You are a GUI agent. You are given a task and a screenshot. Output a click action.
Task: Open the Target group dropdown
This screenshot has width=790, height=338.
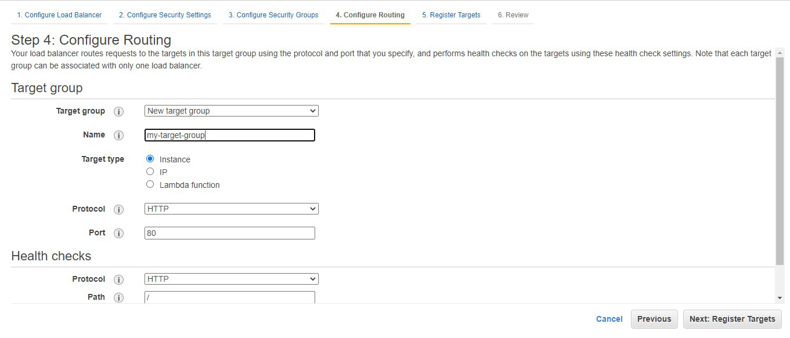(231, 111)
